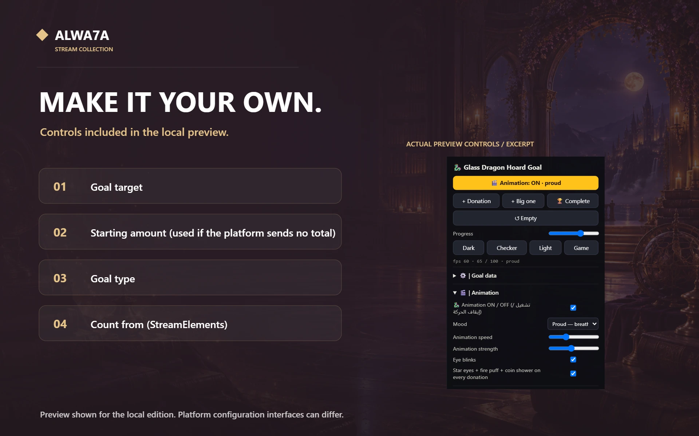Click the Glass Dragon Hoard Goal title
Screen dimensions: 699x436
pyautogui.click(x=502, y=167)
